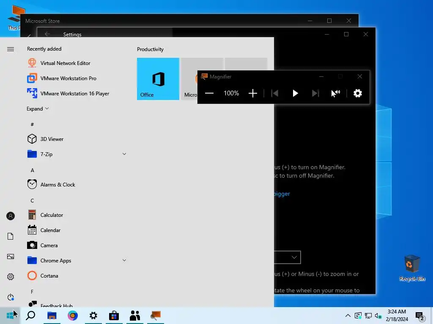The height and width of the screenshot is (324, 433).
Task: Jump to letter A section header
Action: pyautogui.click(x=32, y=170)
